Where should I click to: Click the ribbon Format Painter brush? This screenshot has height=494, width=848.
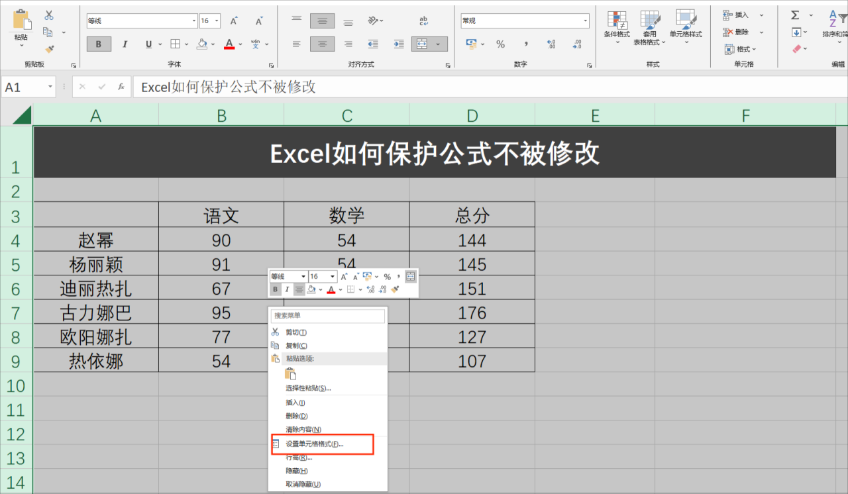[49, 49]
